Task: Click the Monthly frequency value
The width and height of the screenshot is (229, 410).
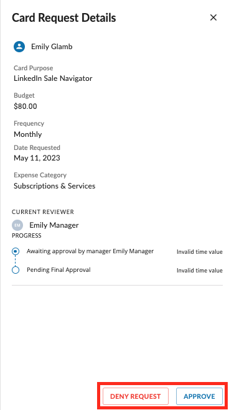Action: [28, 134]
